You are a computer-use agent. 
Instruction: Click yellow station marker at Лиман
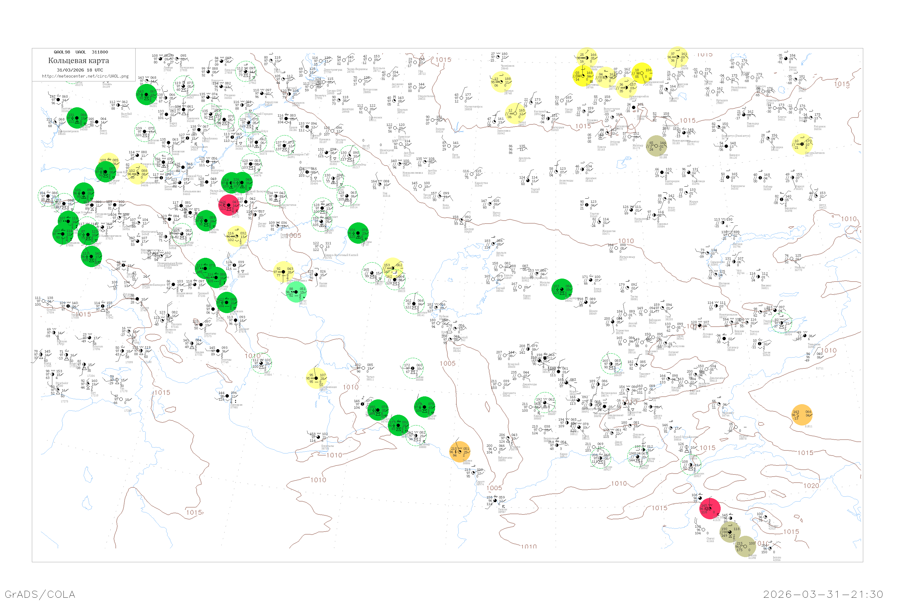(236, 236)
